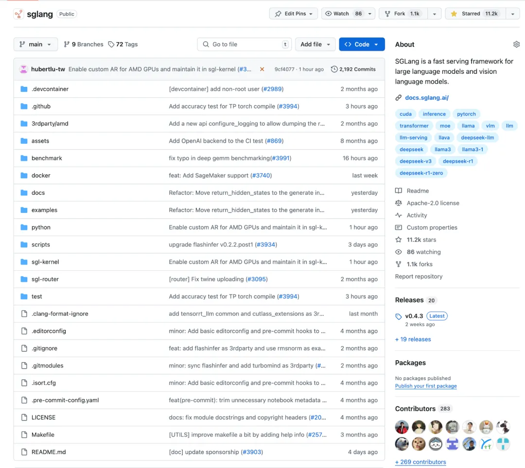Viewport: 525px width, 468px height.
Task: Click the Activity pulse icon
Action: click(x=399, y=215)
